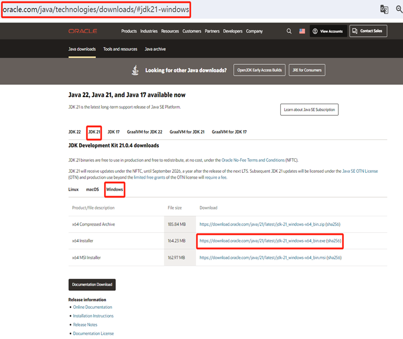This screenshot has height=339, width=403.
Task: Switch to the Java archive tab
Action: coord(155,49)
